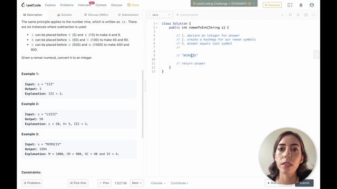Open the editor settings icon
337x189 pixels.
click(x=306, y=15)
